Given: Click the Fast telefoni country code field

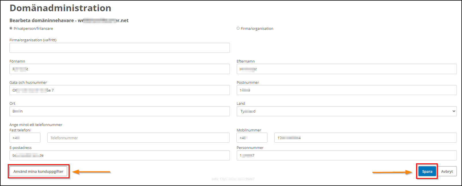Looking at the screenshot, I should click(x=25, y=138).
